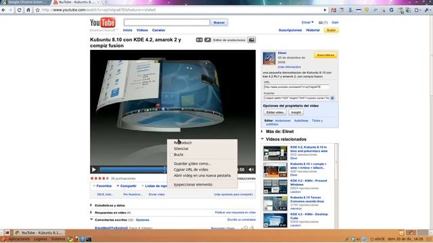This screenshot has height=243, width=433.
Task: Switch video to widescreen view icon
Action: (x=199, y=40)
